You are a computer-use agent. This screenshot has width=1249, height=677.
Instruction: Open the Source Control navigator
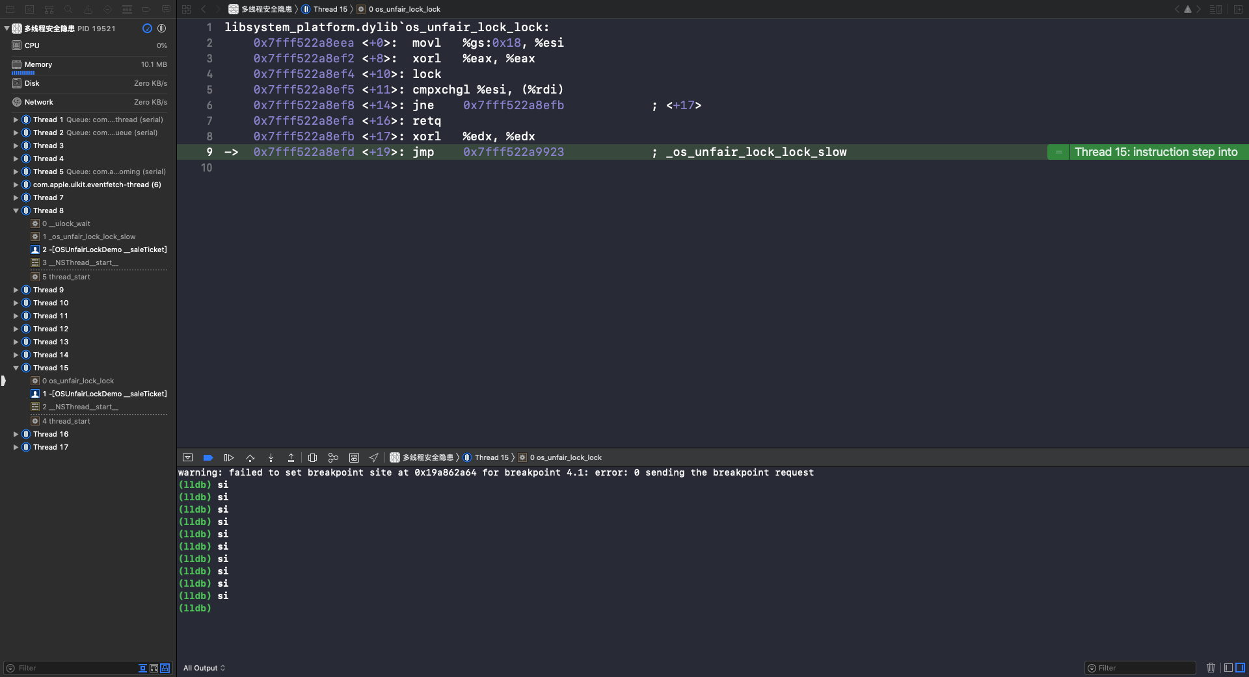[x=29, y=9]
